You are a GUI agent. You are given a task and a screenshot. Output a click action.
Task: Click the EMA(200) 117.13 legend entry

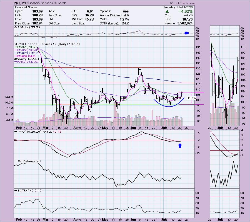click(26, 53)
